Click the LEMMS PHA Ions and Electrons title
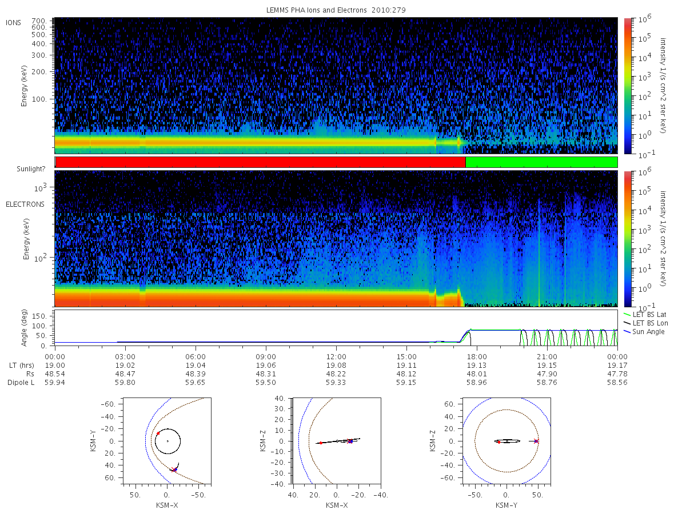This screenshot has height=514, width=686. [x=336, y=10]
